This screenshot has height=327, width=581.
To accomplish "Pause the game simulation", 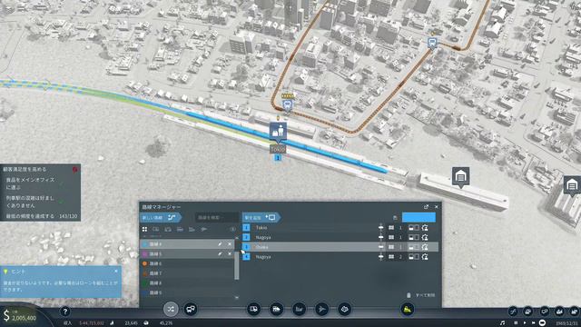I will [516, 323].
